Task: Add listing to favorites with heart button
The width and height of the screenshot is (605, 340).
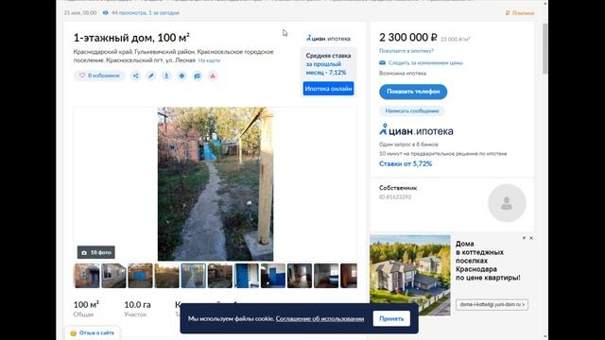Action: [x=99, y=76]
